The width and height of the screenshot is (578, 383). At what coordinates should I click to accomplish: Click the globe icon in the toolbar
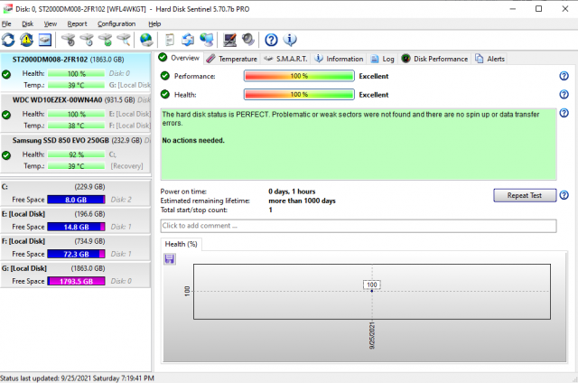[146, 40]
